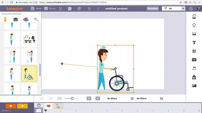Select nurse holding clipboard thumbnail

[12, 74]
